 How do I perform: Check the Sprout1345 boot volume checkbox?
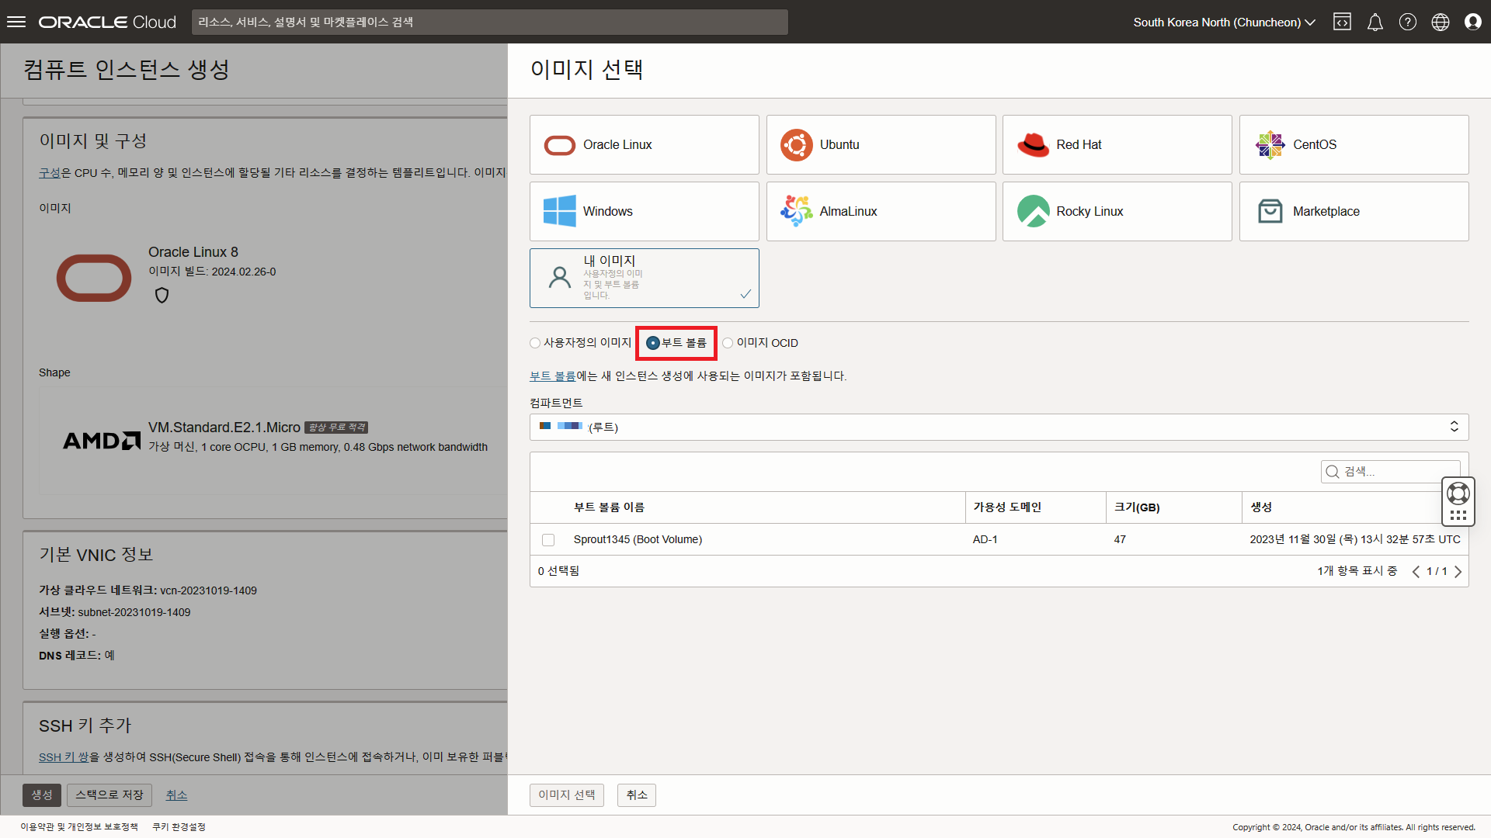click(548, 540)
